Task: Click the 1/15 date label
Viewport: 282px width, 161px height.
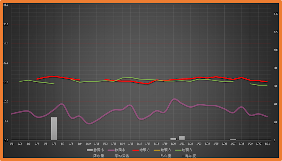Action: tap(131, 144)
